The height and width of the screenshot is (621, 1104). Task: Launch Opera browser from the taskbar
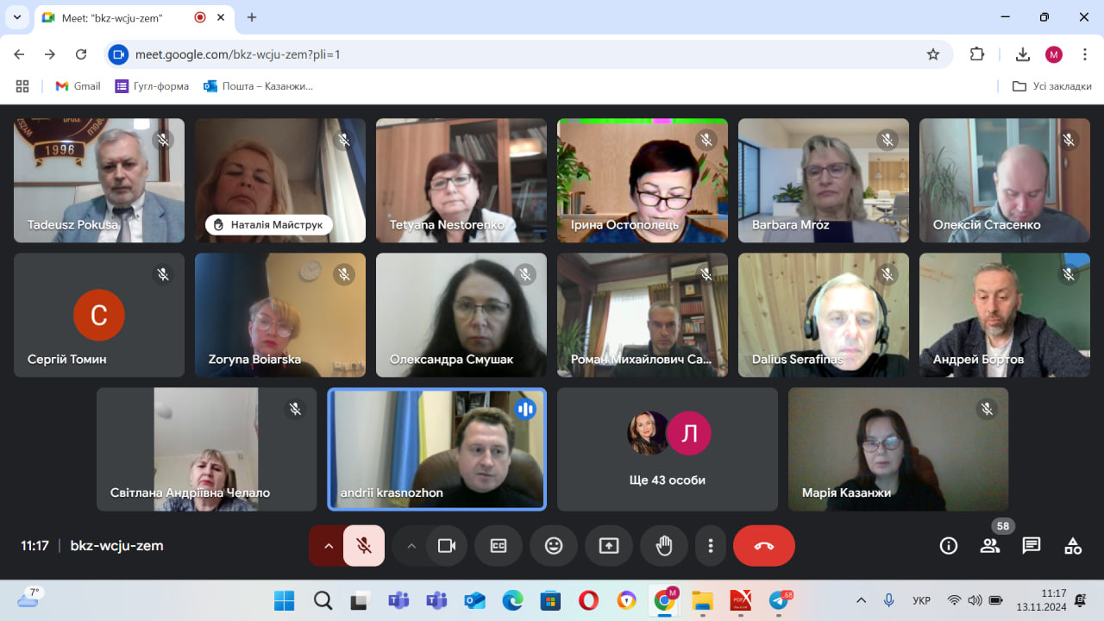pyautogui.click(x=588, y=600)
